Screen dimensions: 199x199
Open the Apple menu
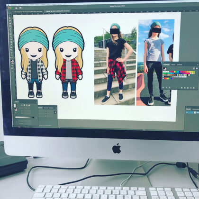point(9,5)
